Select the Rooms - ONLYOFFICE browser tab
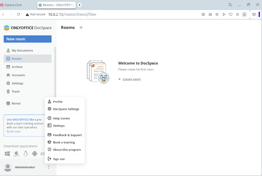262x176 pixels. point(56,5)
